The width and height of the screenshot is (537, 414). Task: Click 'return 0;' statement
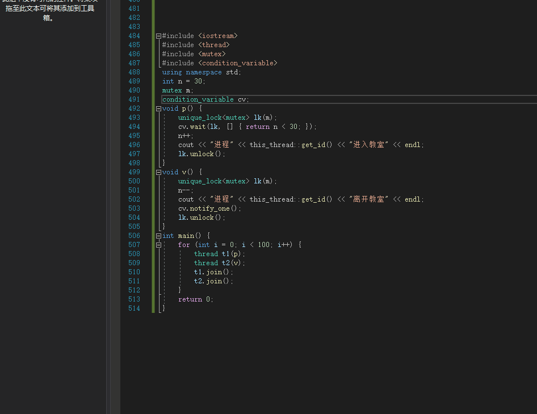point(195,299)
